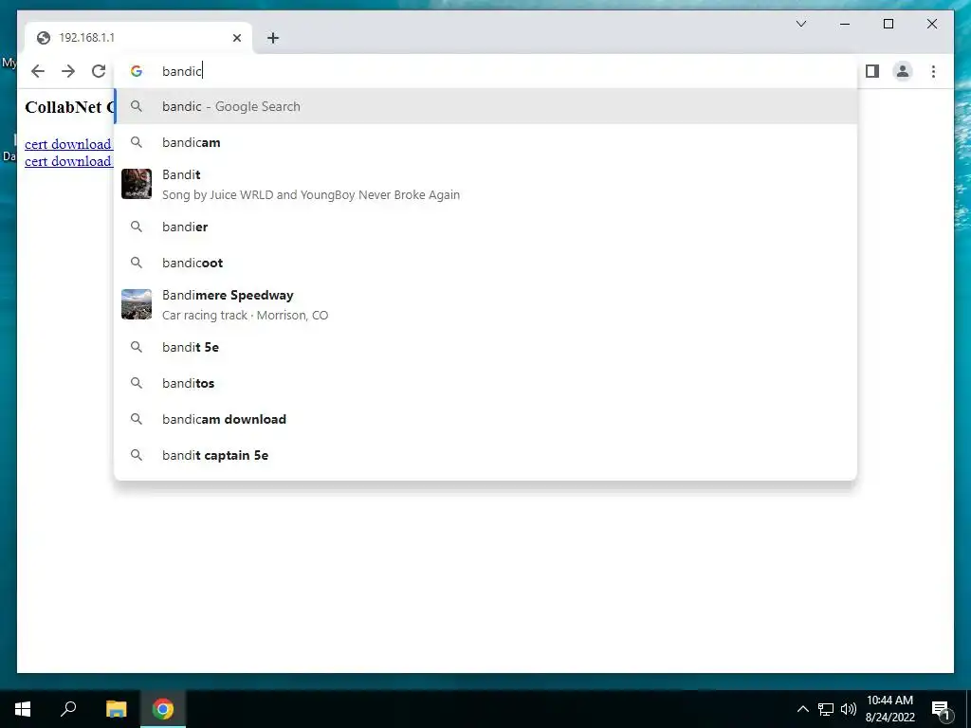Select the 192.168.1.1 tab
971x728 pixels.
click(138, 38)
